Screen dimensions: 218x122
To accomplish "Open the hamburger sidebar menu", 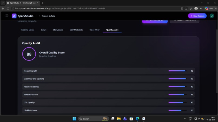I will [7, 16].
